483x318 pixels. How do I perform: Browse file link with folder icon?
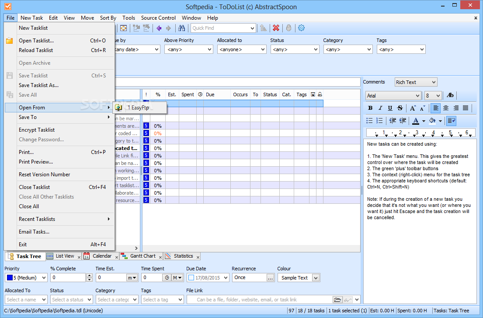coord(337,300)
